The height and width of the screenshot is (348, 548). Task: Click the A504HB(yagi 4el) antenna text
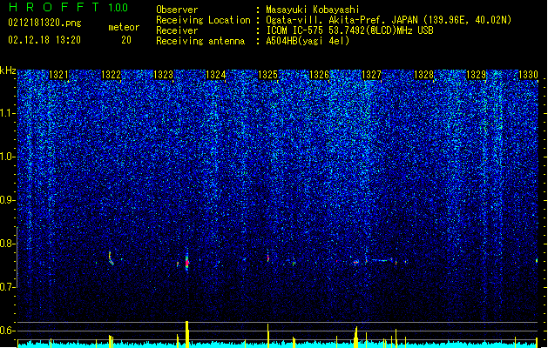pyautogui.click(x=308, y=41)
